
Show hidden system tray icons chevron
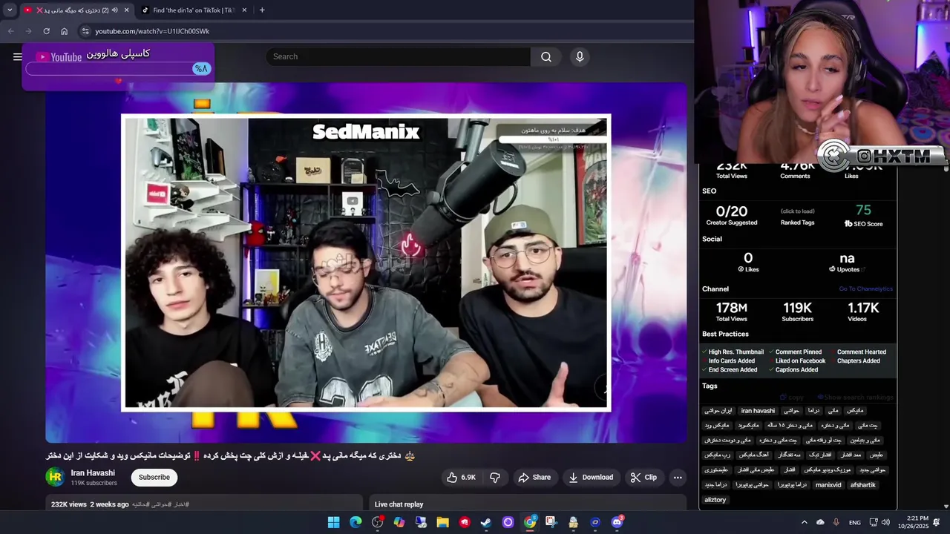click(804, 522)
